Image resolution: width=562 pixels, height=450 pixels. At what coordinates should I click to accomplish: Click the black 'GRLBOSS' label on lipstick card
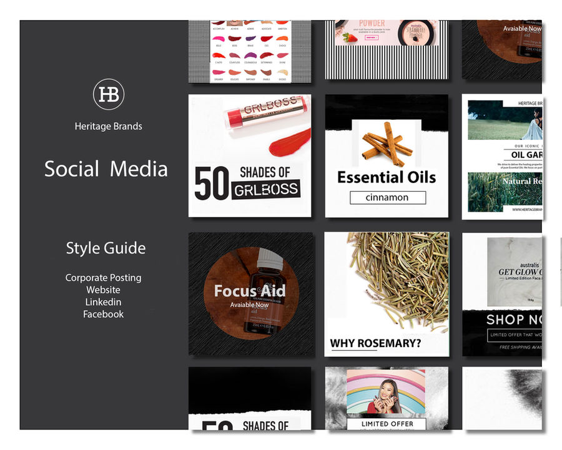tap(266, 190)
